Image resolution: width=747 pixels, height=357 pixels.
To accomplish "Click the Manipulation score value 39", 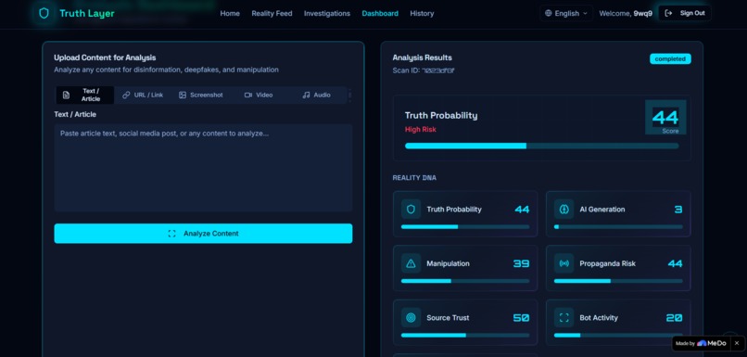I will tap(521, 263).
